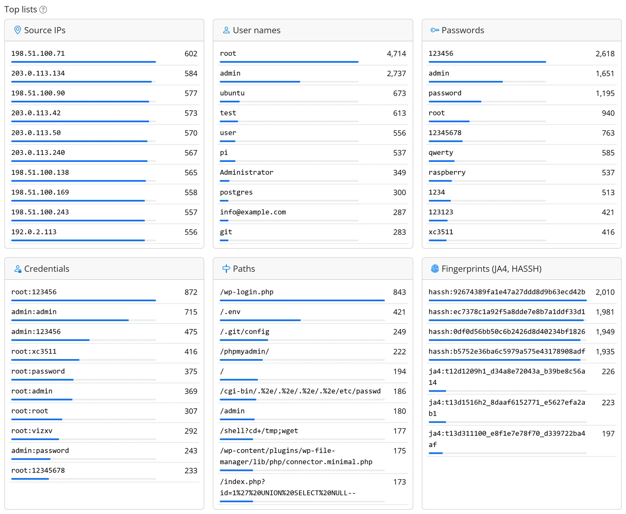
Task: Click credential root:12345678
Action: (38, 471)
